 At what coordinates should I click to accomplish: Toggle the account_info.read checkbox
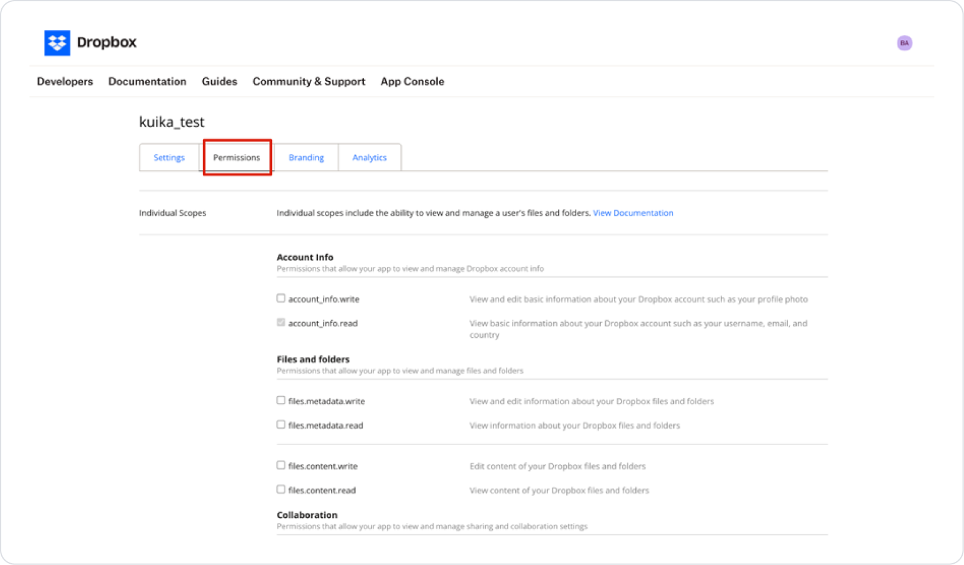tap(281, 323)
